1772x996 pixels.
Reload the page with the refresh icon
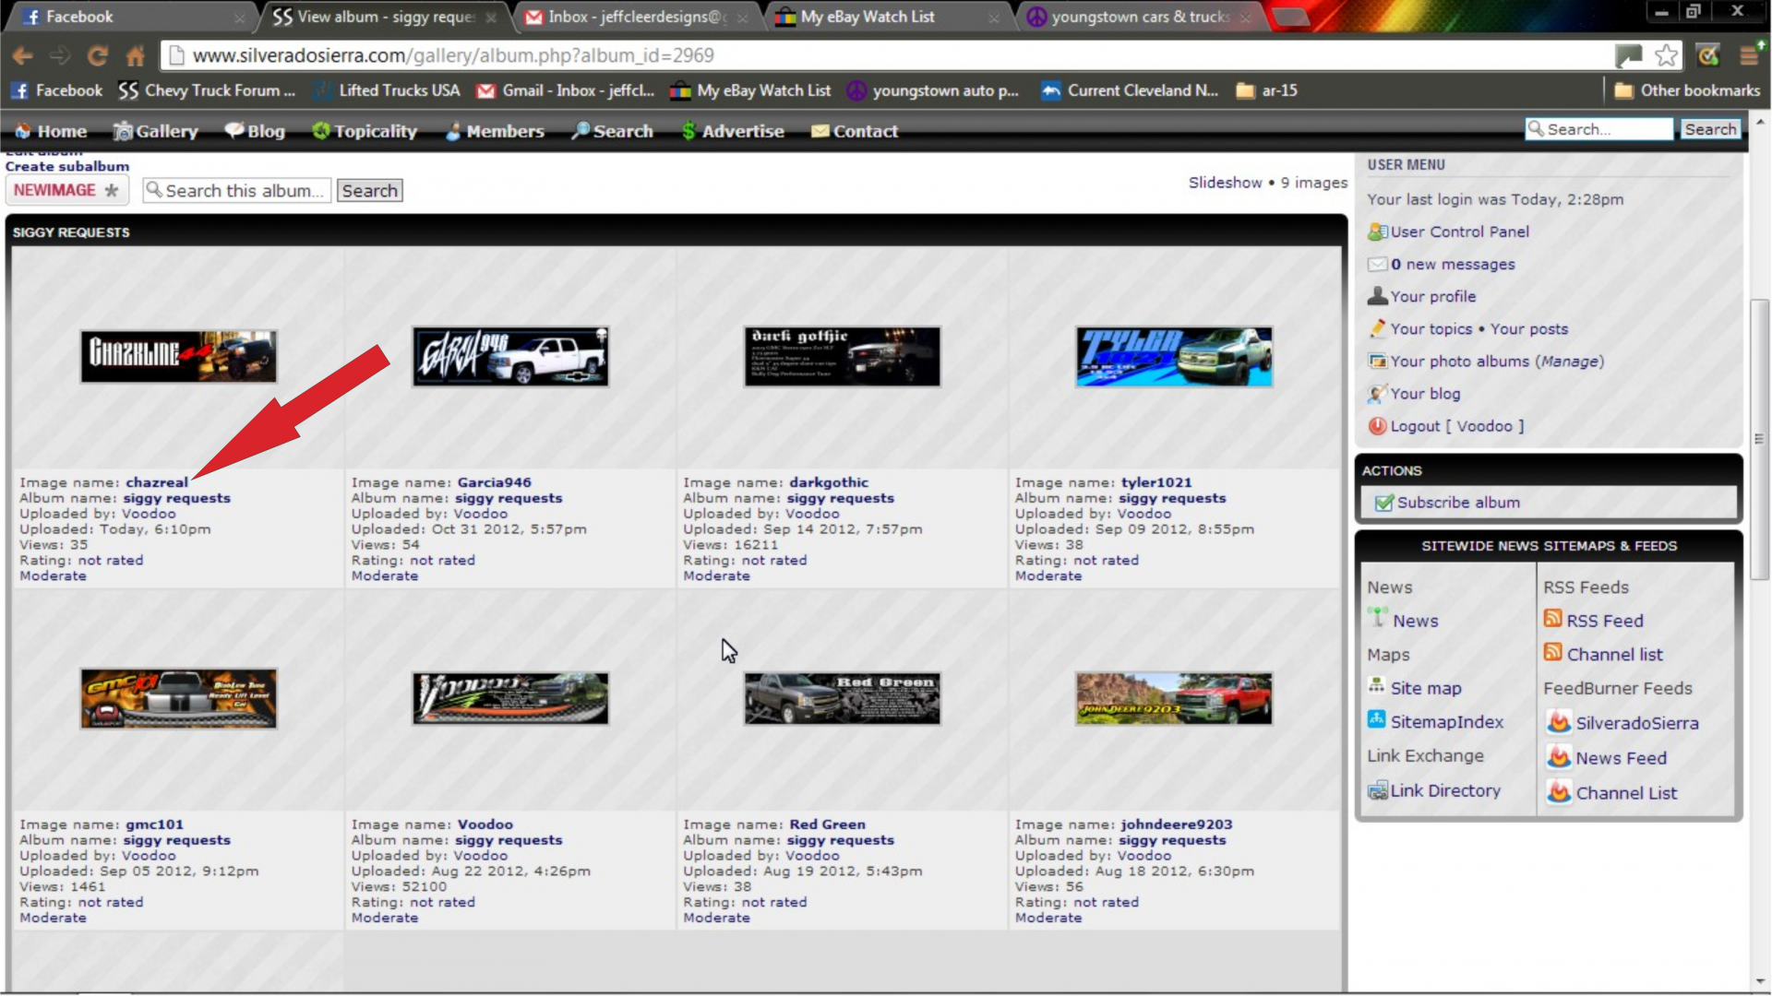(x=98, y=56)
